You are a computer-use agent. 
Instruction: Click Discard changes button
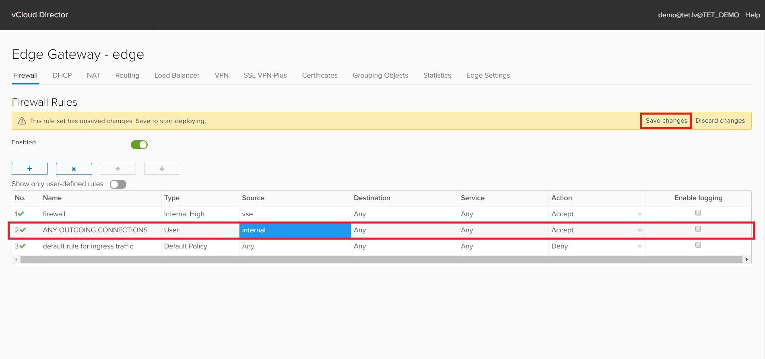[x=720, y=121]
